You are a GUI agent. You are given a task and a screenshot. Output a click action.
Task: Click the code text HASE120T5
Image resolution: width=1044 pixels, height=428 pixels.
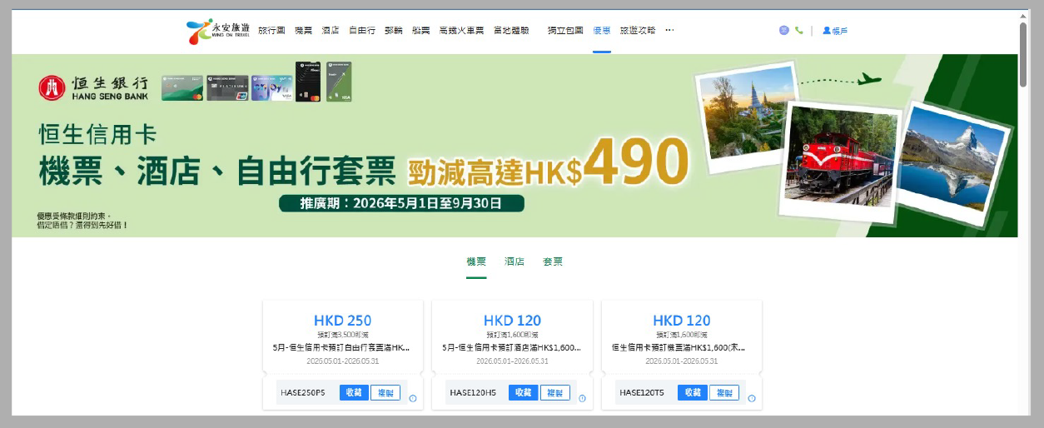point(642,392)
